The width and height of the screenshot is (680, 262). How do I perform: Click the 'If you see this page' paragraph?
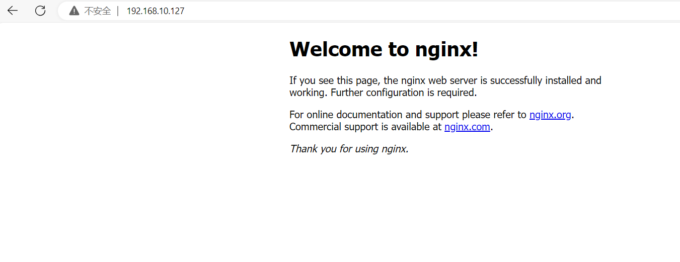pyautogui.click(x=445, y=86)
